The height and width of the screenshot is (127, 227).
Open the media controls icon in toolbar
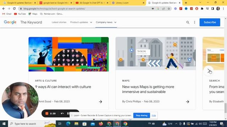(207, 8)
